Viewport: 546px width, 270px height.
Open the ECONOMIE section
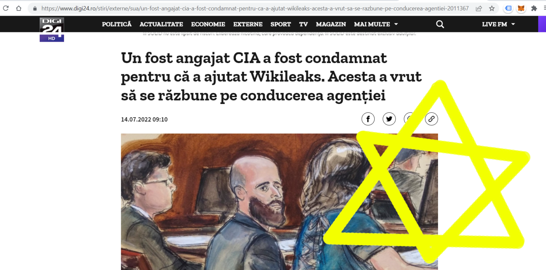208,24
